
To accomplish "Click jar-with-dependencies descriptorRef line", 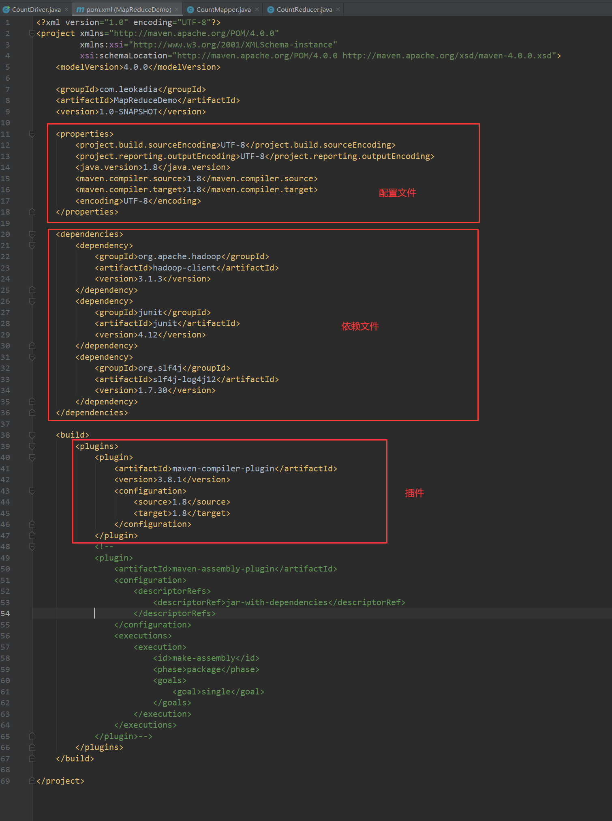I will click(279, 602).
